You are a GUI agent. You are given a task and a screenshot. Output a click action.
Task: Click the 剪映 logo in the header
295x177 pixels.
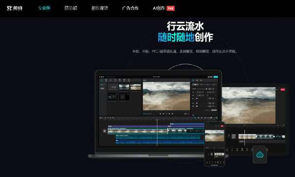(14, 8)
